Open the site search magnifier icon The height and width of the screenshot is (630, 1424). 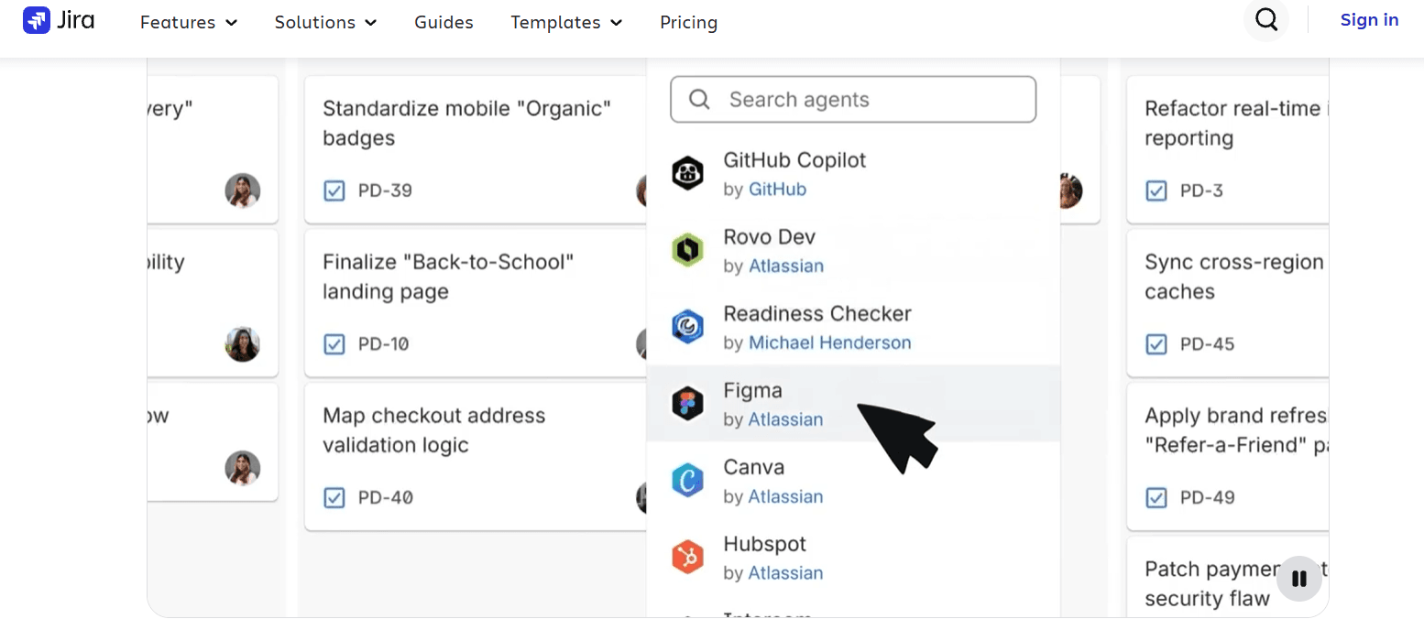(1266, 20)
